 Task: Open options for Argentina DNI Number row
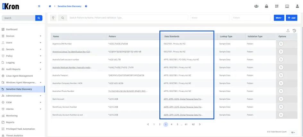(x=281, y=44)
